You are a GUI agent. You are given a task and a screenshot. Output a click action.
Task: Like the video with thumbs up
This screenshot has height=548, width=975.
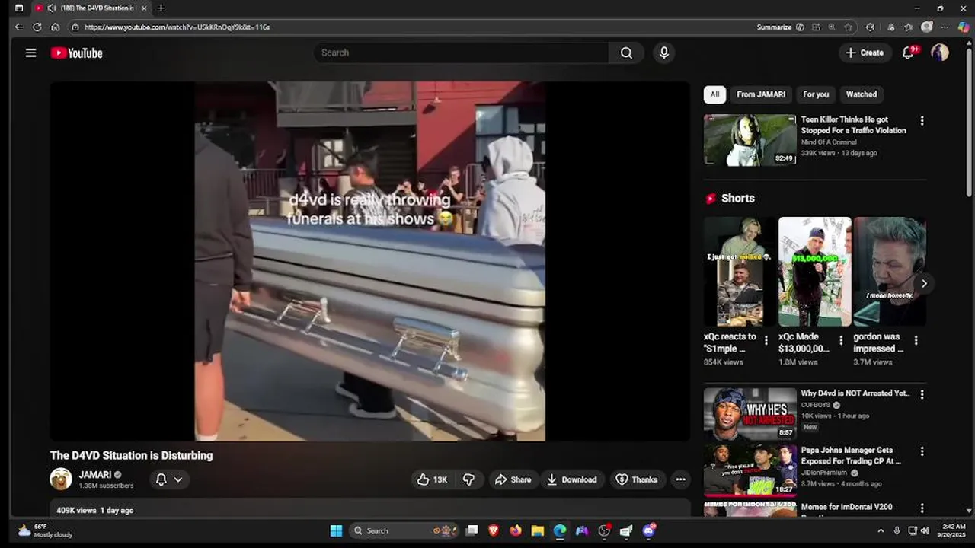coord(432,479)
